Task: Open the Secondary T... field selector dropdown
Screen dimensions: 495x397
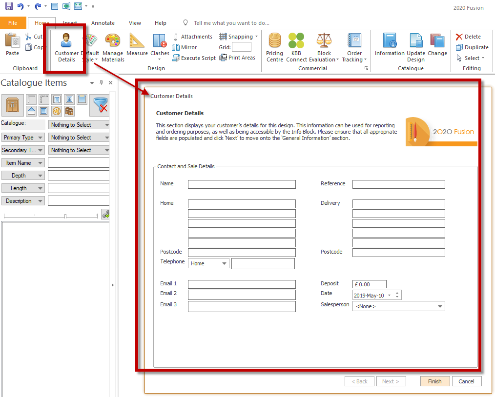Action: (x=23, y=150)
